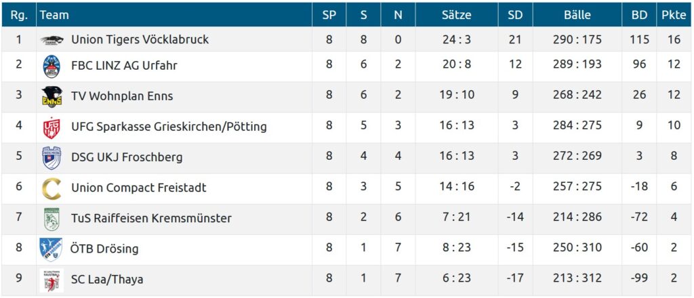Click the Union Tigers Vöcklabruck team logo
Screen dimensions: 694x298
tap(52, 40)
